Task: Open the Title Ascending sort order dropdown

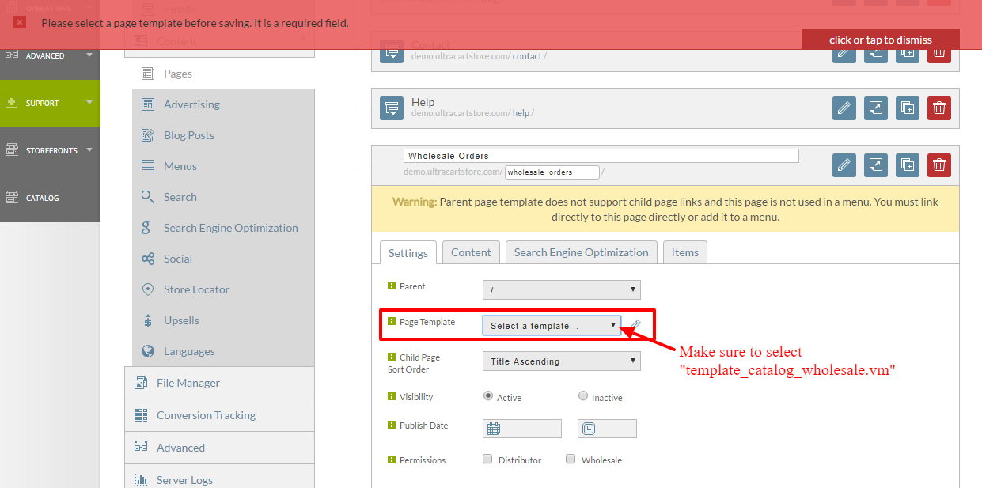Action: click(x=562, y=361)
